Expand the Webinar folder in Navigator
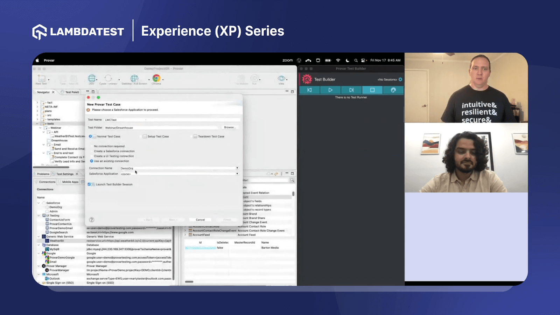The width and height of the screenshot is (560, 315). click(40, 128)
